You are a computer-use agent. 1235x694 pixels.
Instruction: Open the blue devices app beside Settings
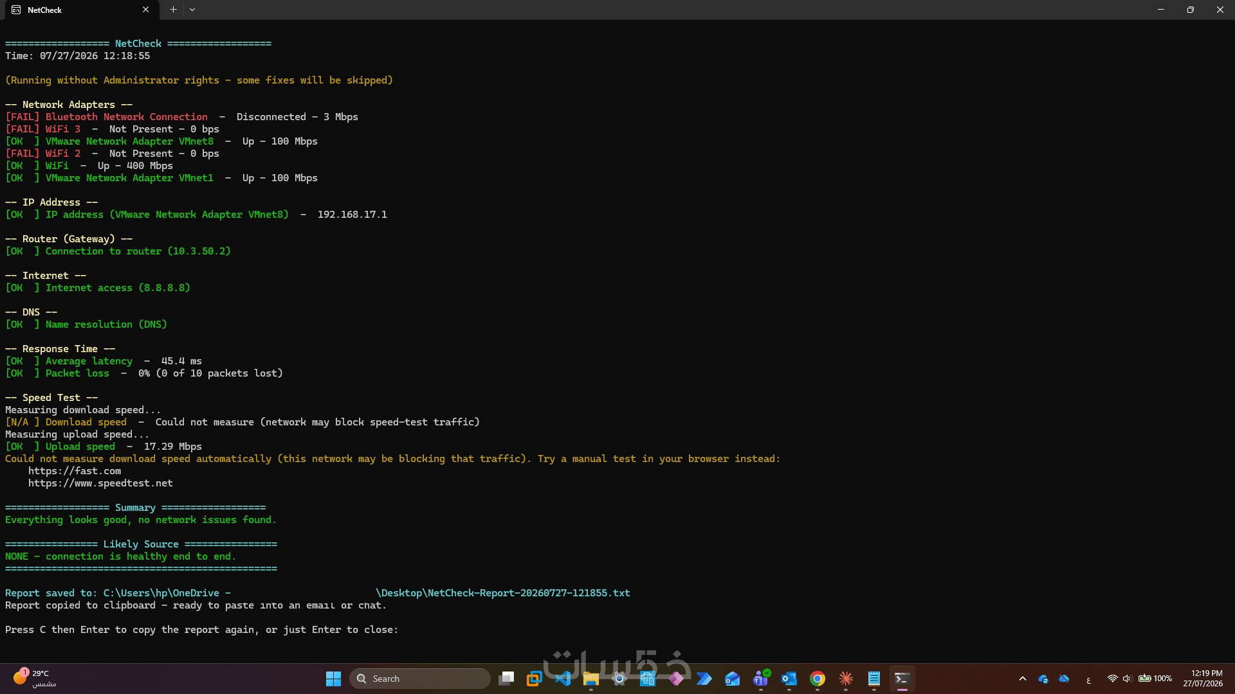click(x=648, y=679)
